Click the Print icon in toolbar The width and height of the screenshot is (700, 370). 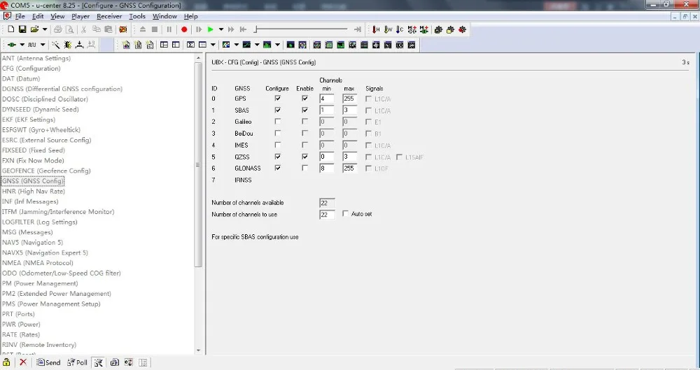coord(57,29)
